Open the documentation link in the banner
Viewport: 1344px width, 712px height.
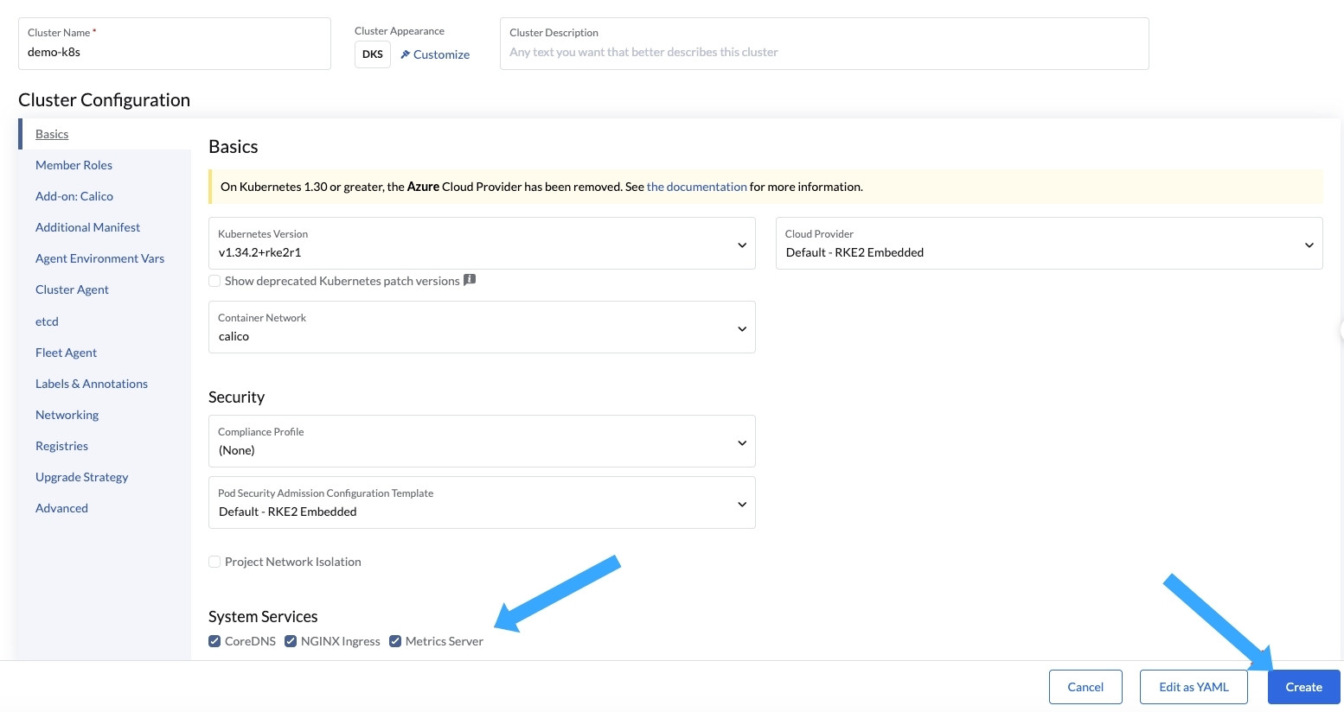point(696,187)
